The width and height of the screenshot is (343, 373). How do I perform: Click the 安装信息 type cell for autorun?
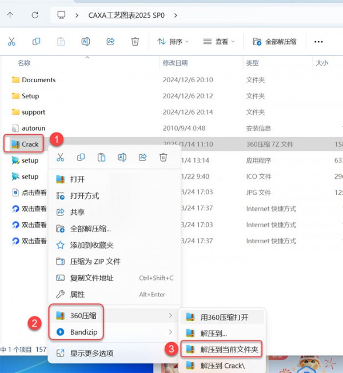click(x=258, y=129)
